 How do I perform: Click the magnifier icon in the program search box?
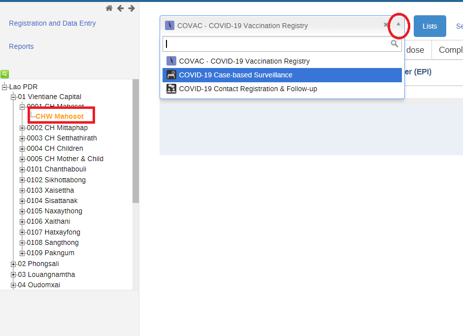tap(394, 44)
